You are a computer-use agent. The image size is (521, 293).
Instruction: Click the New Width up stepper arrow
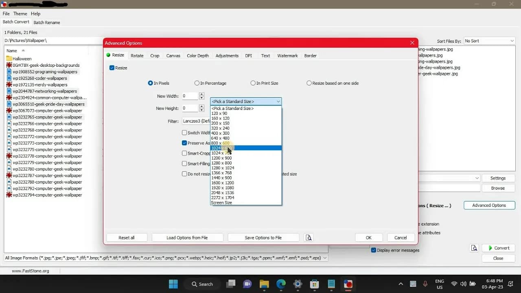[x=201, y=94]
